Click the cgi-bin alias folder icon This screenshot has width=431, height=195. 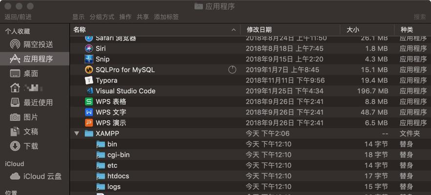coord(101,155)
